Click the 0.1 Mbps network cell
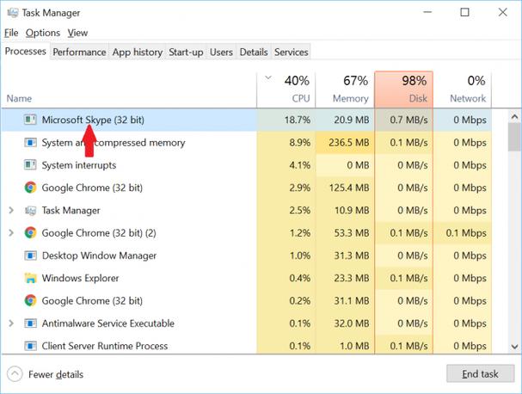 pyautogui.click(x=463, y=233)
